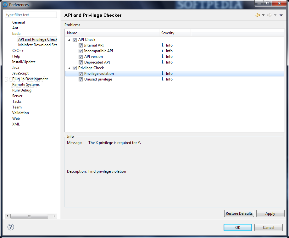Select Validation preferences category
Screen dimensions: 289x238
tap(21, 113)
